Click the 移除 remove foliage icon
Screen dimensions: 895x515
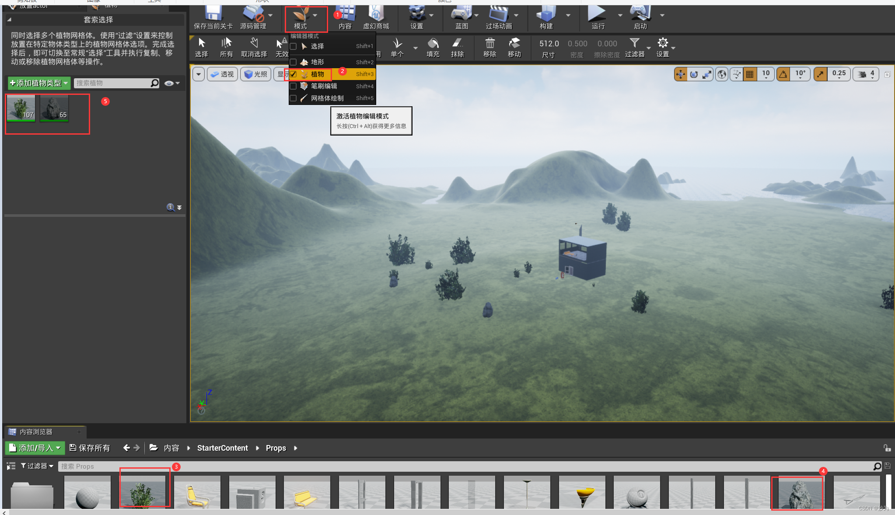(x=490, y=48)
